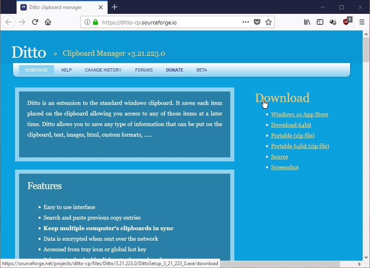This screenshot has height=268, width=370.
Task: Maximize the Firefox window
Action: pyautogui.click(x=342, y=7)
